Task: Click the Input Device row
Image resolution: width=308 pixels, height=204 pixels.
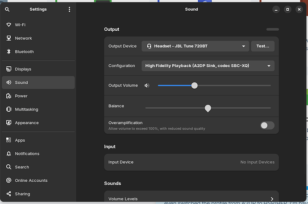Action: click(191, 162)
